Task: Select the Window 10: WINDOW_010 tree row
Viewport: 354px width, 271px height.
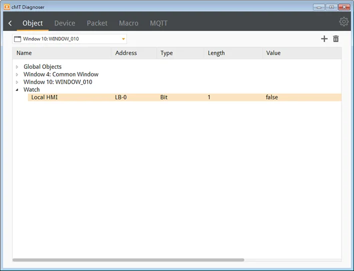Action: pos(58,82)
